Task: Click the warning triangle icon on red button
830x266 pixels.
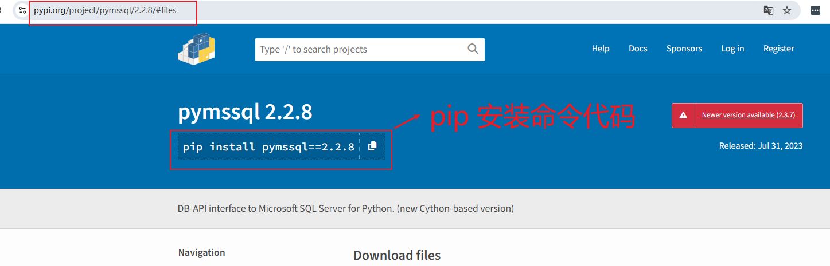Action: pos(683,115)
